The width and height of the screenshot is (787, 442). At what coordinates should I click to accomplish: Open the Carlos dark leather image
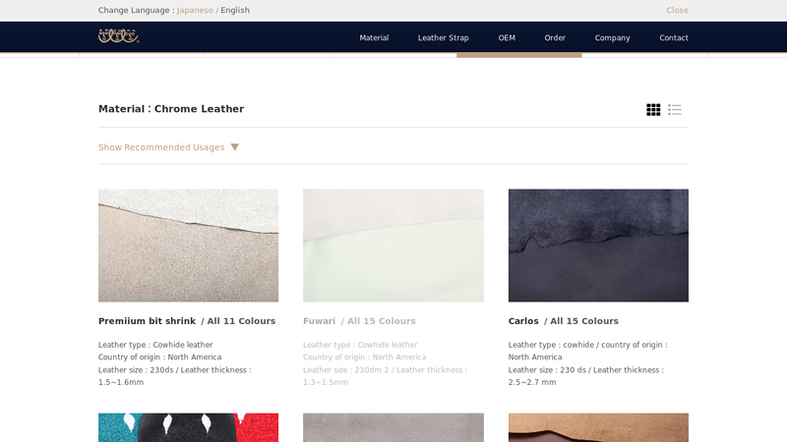point(598,246)
